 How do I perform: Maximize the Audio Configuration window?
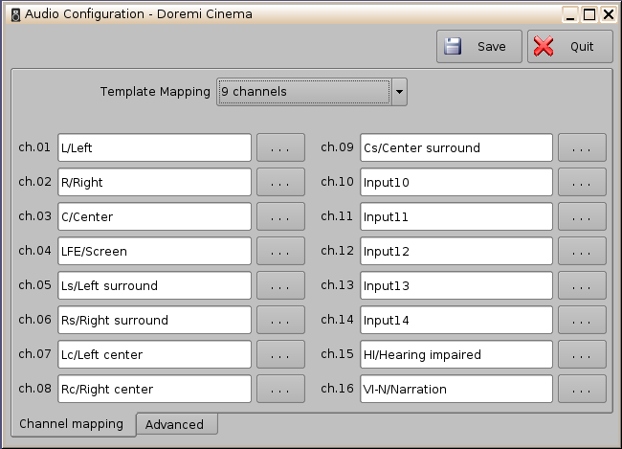589,13
